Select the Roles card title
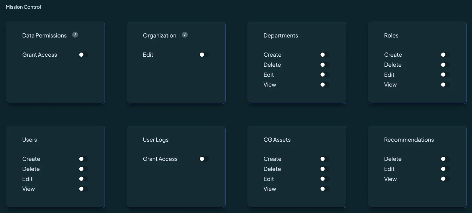 391,36
